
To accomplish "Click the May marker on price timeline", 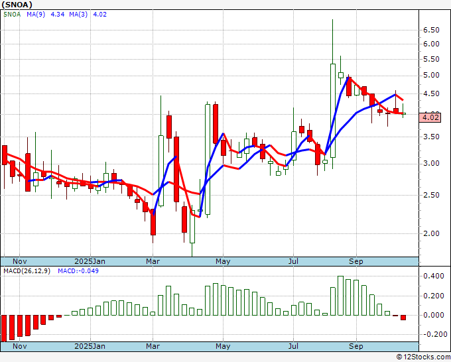I will coord(223,261).
